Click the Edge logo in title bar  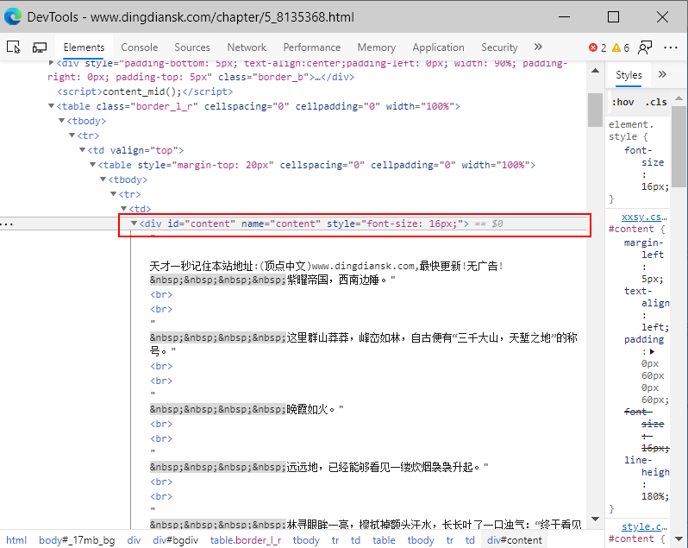coord(13,16)
